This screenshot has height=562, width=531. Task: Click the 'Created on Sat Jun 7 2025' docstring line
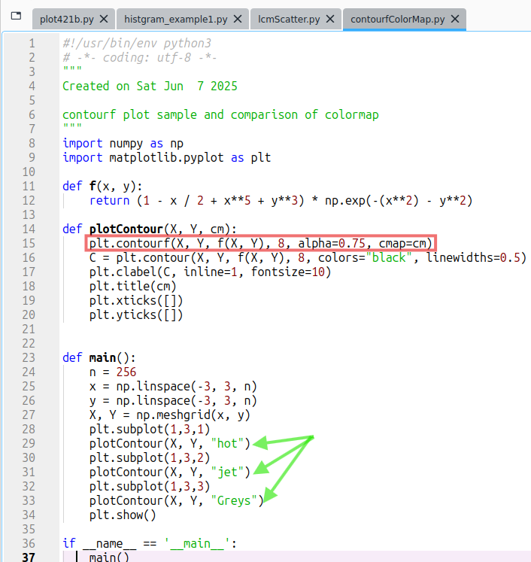[x=150, y=87]
